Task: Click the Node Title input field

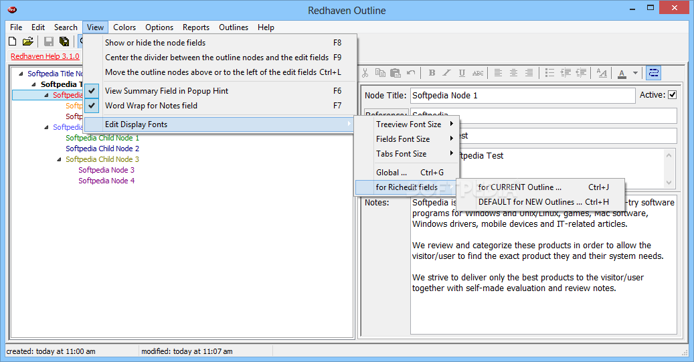Action: [522, 96]
